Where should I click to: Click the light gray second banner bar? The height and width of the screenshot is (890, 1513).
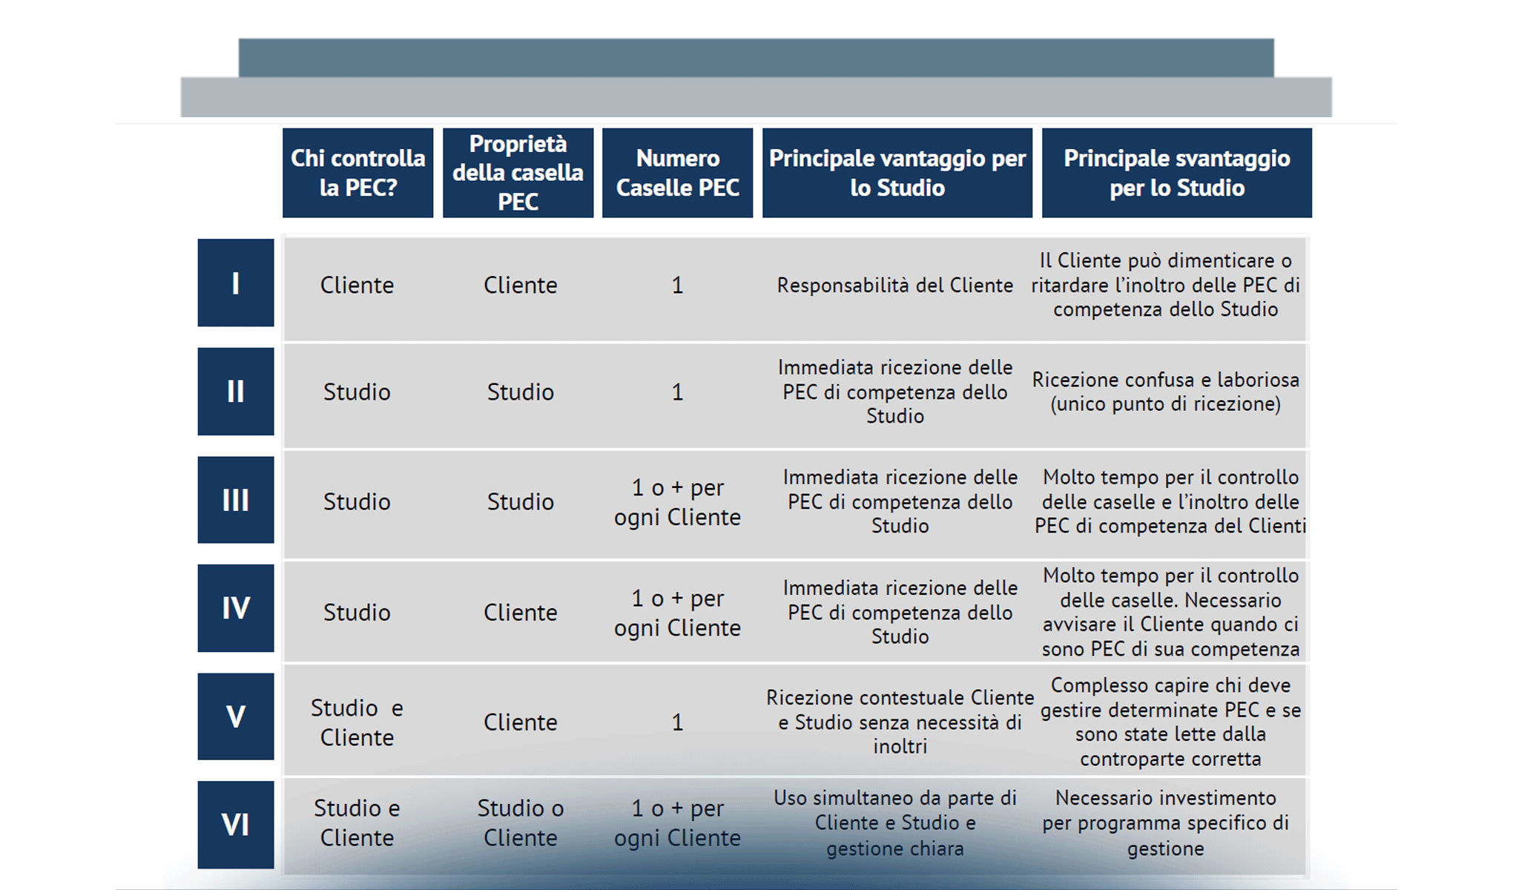(756, 98)
